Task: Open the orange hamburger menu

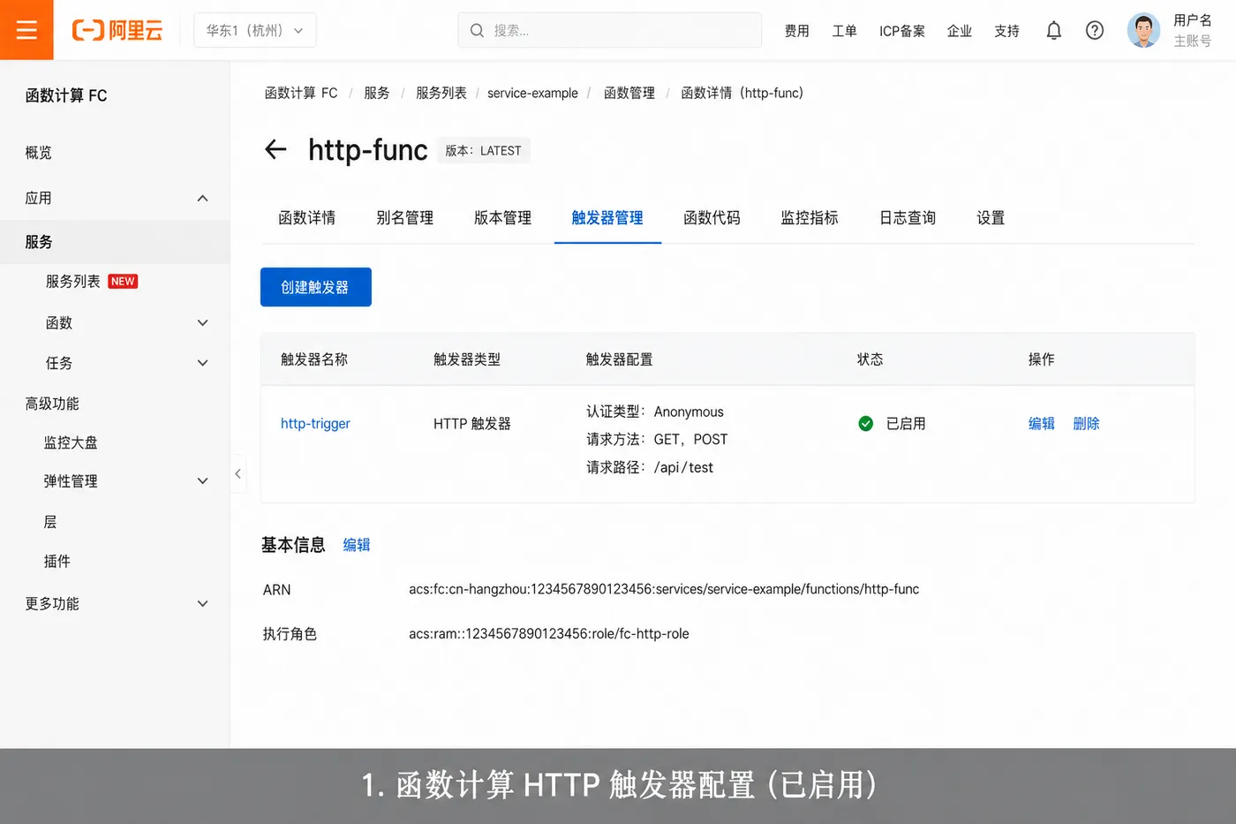Action: (x=26, y=30)
